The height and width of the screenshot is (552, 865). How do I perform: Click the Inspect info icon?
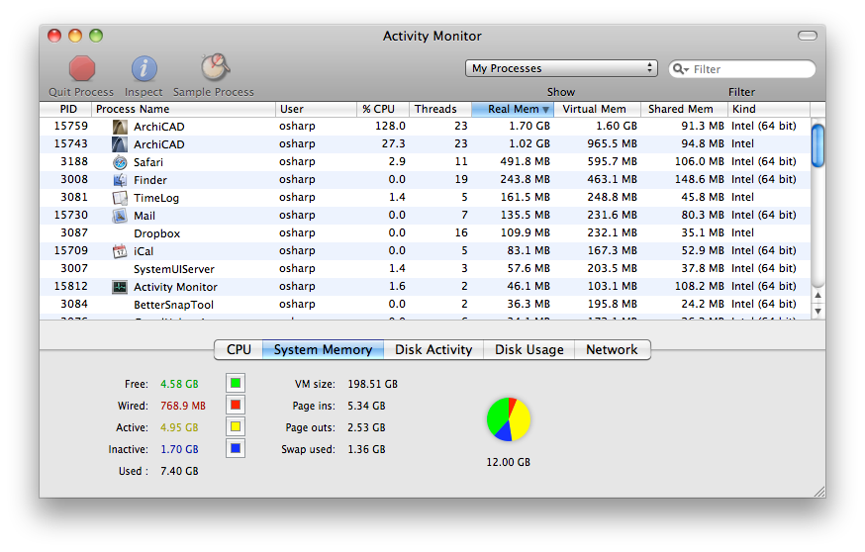click(x=144, y=69)
